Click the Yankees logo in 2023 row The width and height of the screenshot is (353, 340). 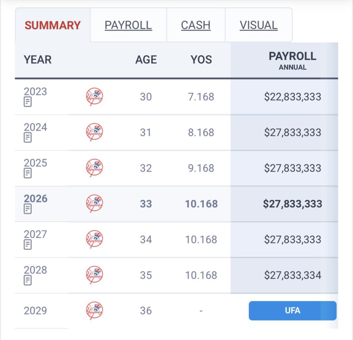click(94, 97)
